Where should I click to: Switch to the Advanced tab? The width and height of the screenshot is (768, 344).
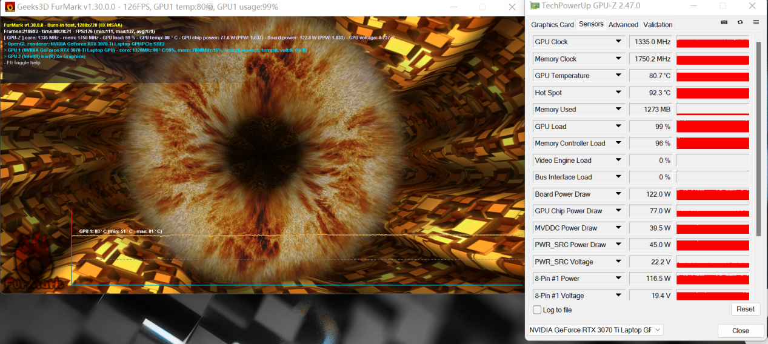click(623, 25)
